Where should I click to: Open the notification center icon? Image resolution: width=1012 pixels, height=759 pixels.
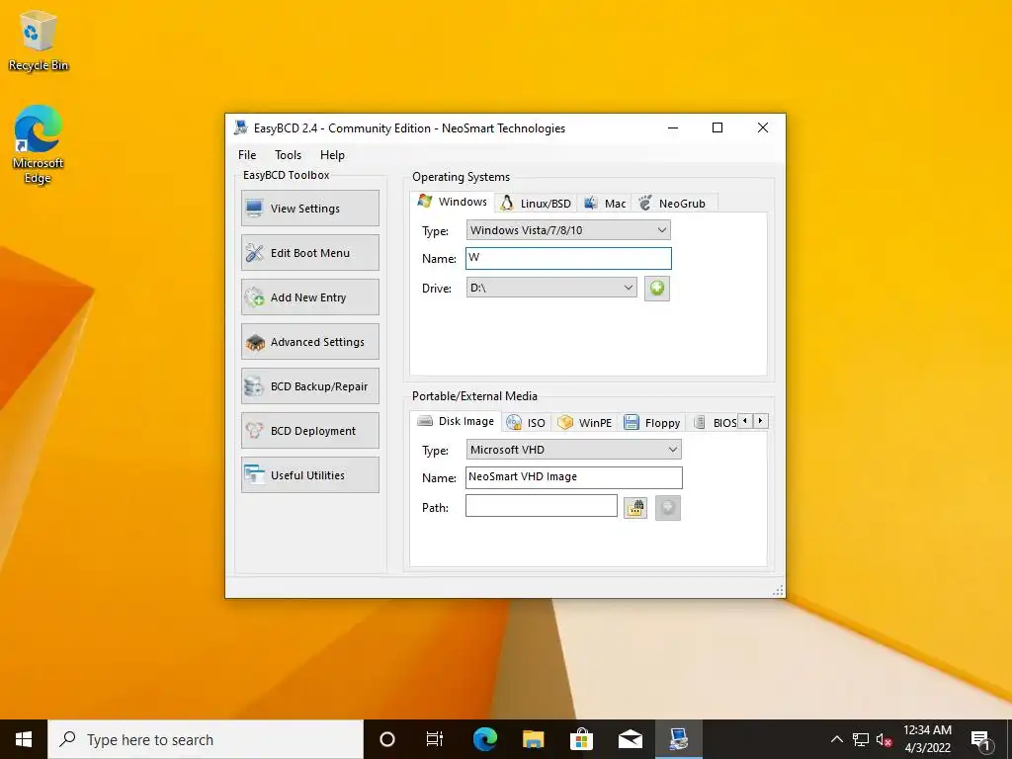coord(980,739)
